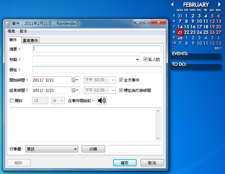Open the 範本 menu
225x174 pixels.
(23, 31)
